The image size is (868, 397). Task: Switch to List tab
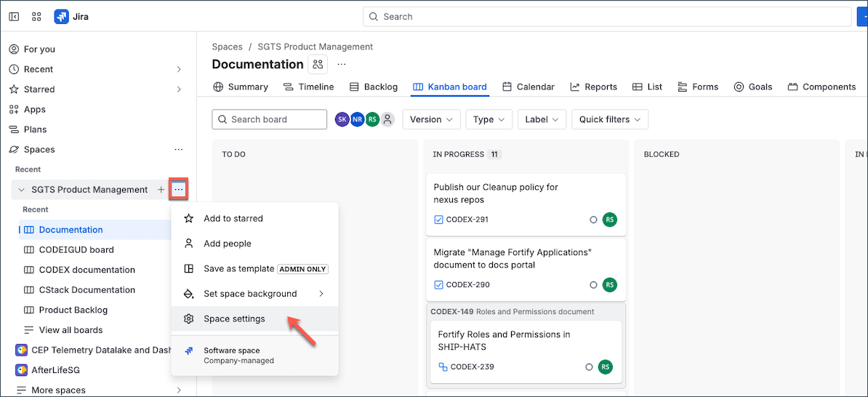click(x=647, y=87)
